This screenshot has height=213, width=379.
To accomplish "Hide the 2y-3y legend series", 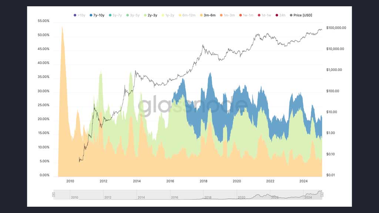I will (x=151, y=15).
